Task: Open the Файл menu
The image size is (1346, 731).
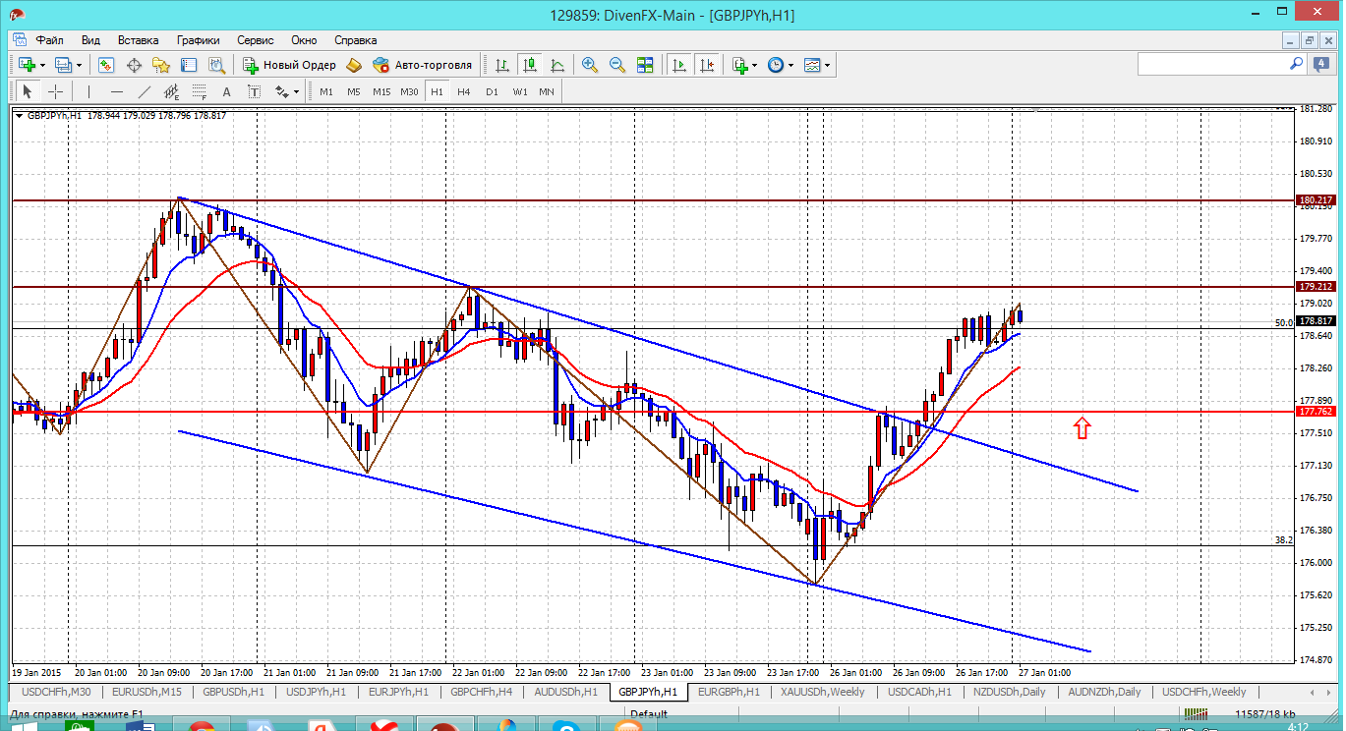Action: 50,40
